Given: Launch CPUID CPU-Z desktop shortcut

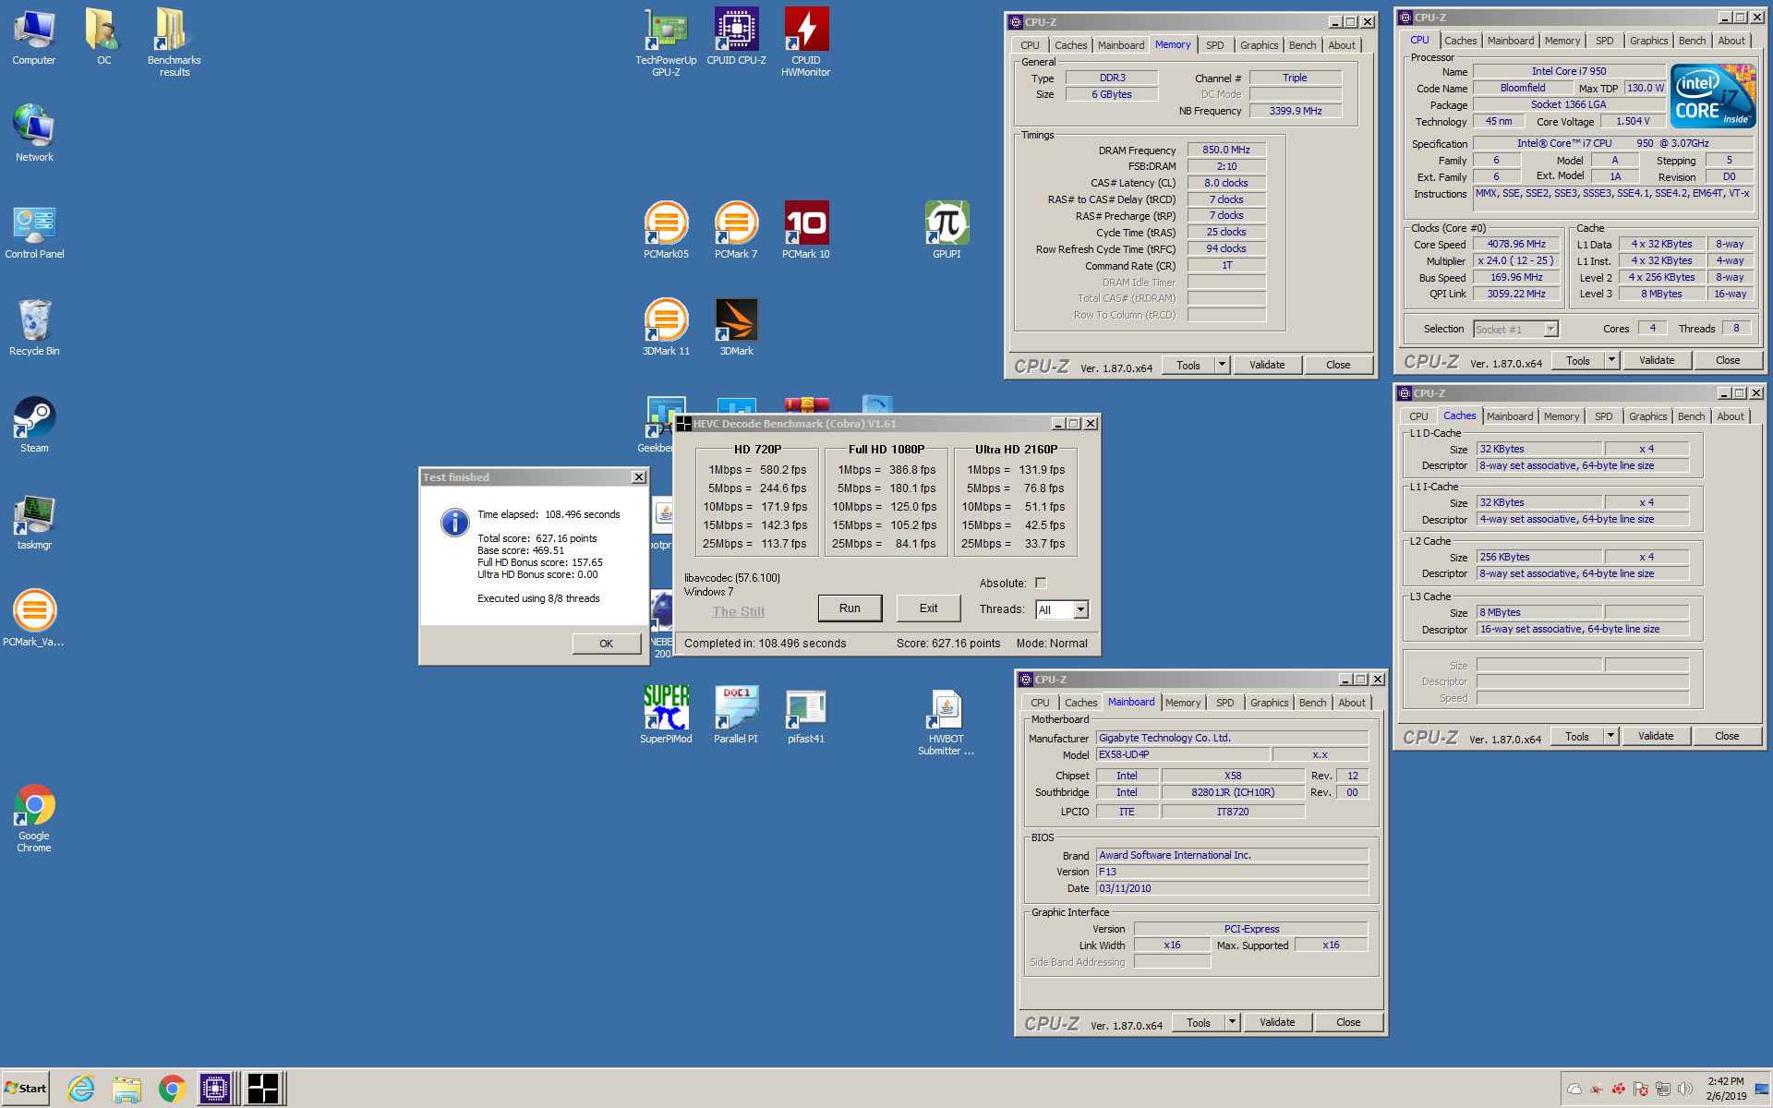Looking at the screenshot, I should point(736,37).
